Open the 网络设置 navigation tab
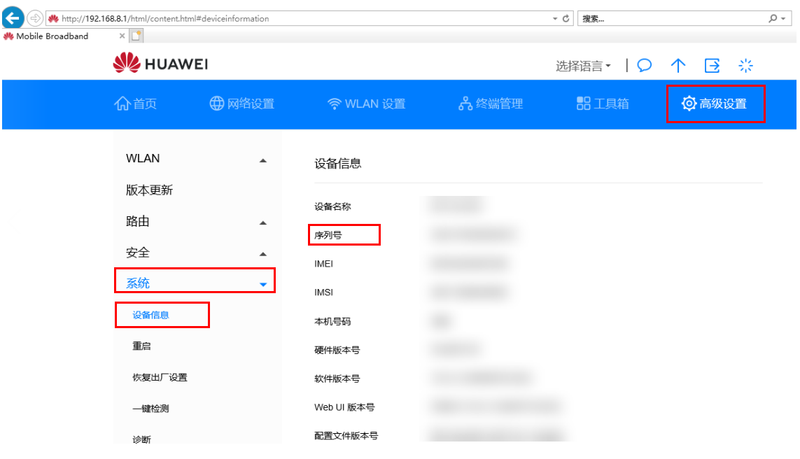 tap(242, 104)
